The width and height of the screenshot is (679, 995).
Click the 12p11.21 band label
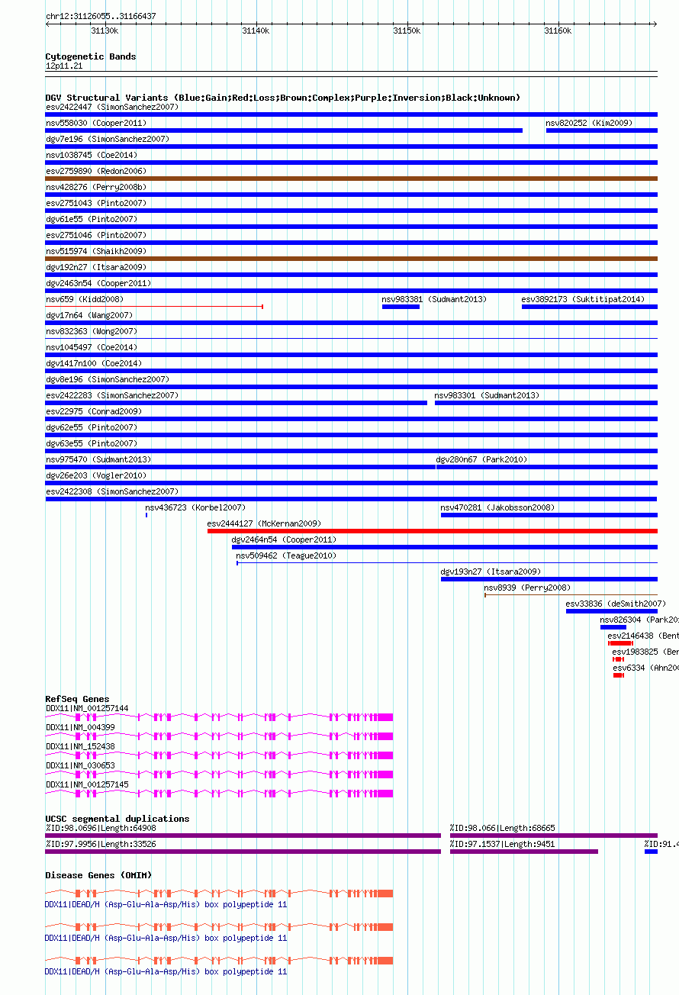point(64,66)
